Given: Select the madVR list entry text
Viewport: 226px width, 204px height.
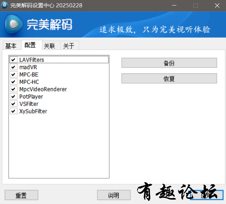Looking at the screenshot, I should (x=28, y=67).
